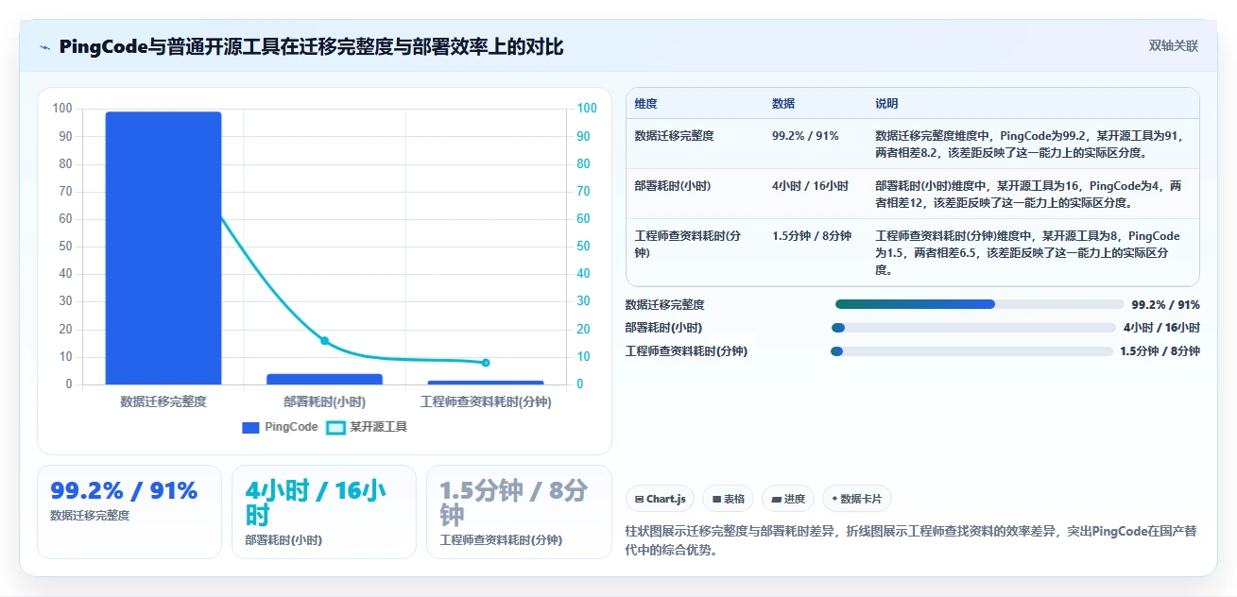1237x597 pixels.
Task: Toggle the PingCode legend entry
Action: tap(280, 427)
